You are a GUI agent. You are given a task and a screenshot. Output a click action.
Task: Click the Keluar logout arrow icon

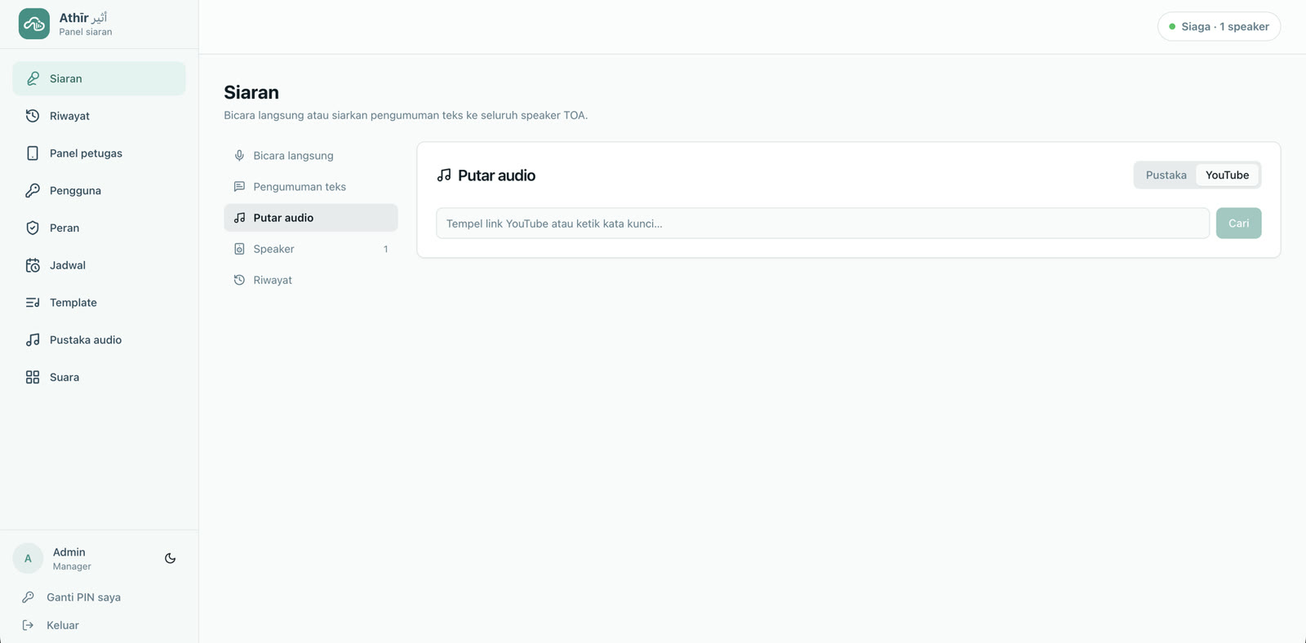pyautogui.click(x=28, y=625)
